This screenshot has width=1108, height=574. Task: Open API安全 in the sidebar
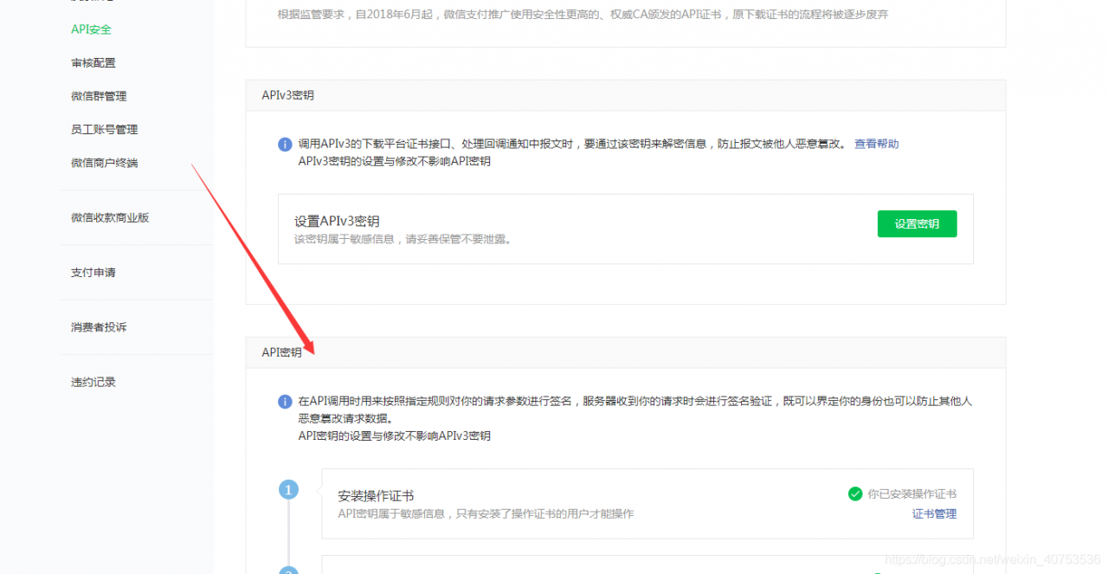click(91, 29)
